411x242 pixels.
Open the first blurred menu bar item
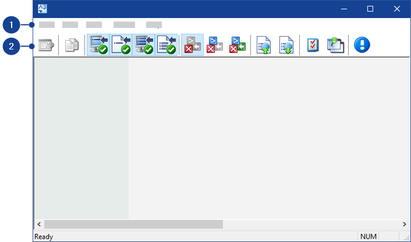tap(47, 25)
